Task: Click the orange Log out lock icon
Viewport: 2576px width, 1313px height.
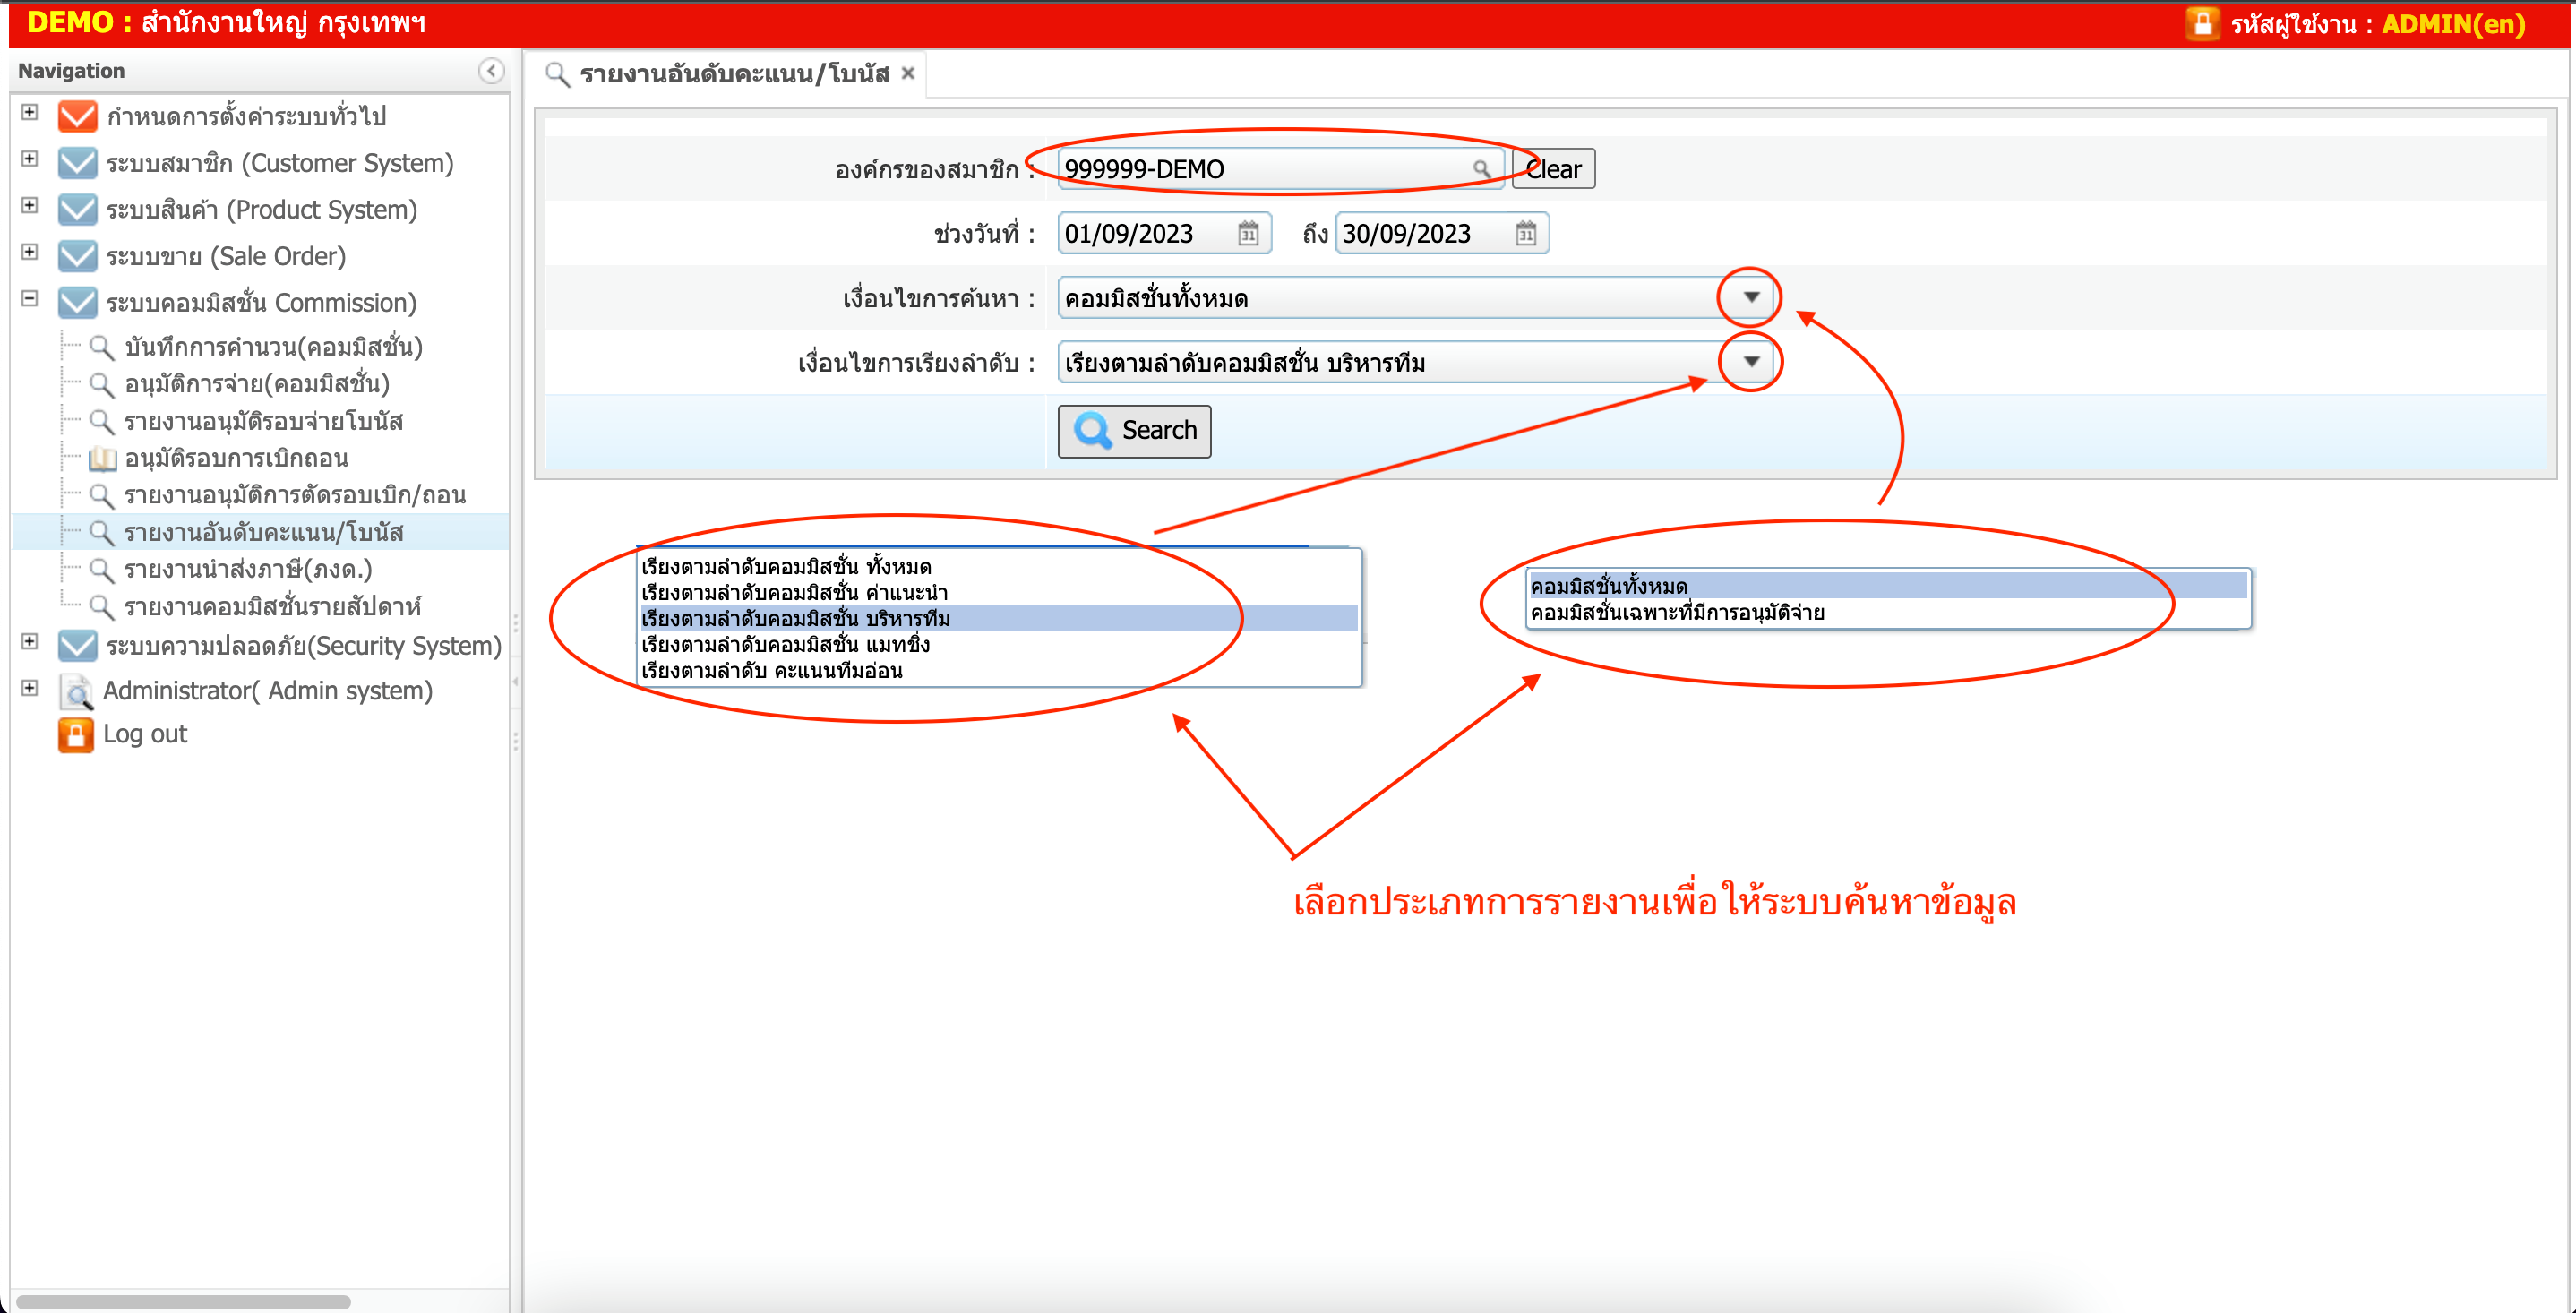Action: pos(76,734)
